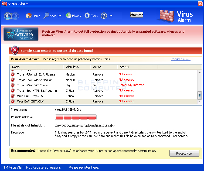Click the CLSV.drv file path text

[x=85, y=126]
